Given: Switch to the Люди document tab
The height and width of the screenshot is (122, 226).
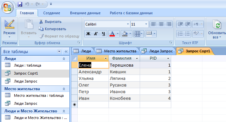Looking at the screenshot, I should (x=83, y=51).
